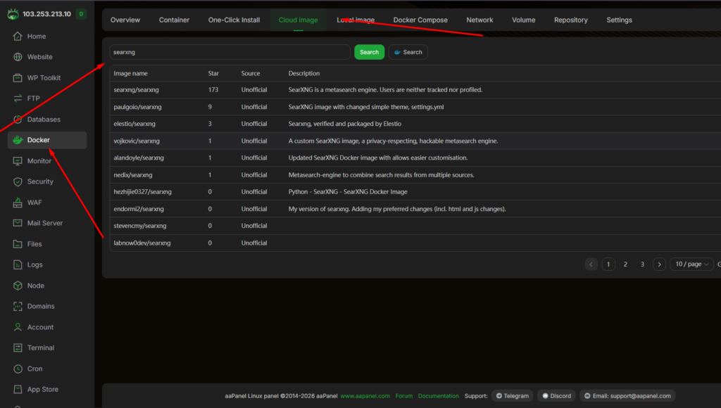Click the searxng/searxng image name
The image size is (721, 408).
pos(136,90)
